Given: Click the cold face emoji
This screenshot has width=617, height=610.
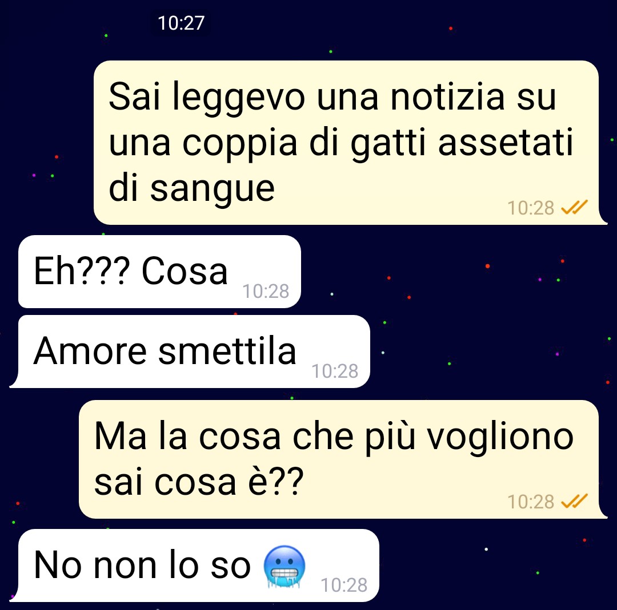Looking at the screenshot, I should pos(285,567).
